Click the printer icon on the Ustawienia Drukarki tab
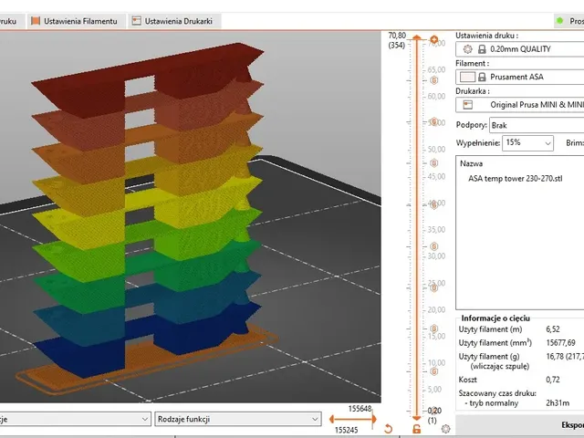Screen dimensions: 584x438 coord(137,21)
